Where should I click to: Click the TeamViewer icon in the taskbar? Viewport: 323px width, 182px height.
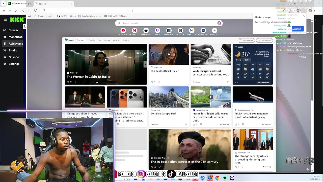pyautogui.click(x=232, y=178)
